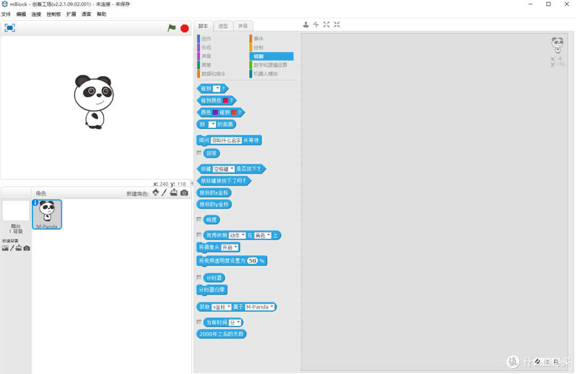Screen dimensions: 576x374
Task: Choose new sprite from library icon
Action: click(156, 193)
